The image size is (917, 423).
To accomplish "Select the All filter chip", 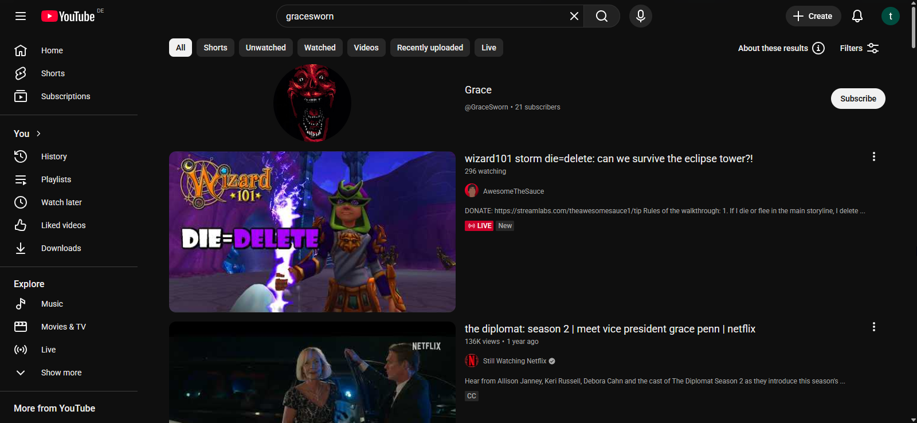I will (x=181, y=48).
